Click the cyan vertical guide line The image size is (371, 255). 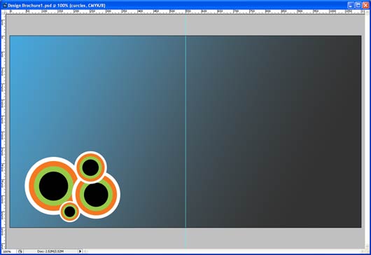(x=185, y=132)
